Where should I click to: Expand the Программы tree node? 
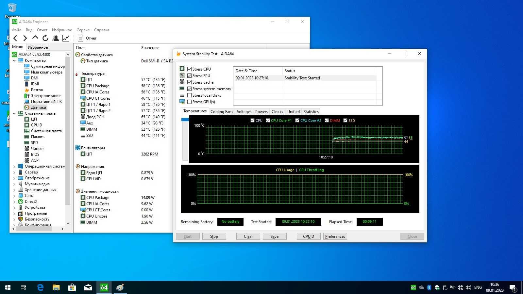click(14, 213)
